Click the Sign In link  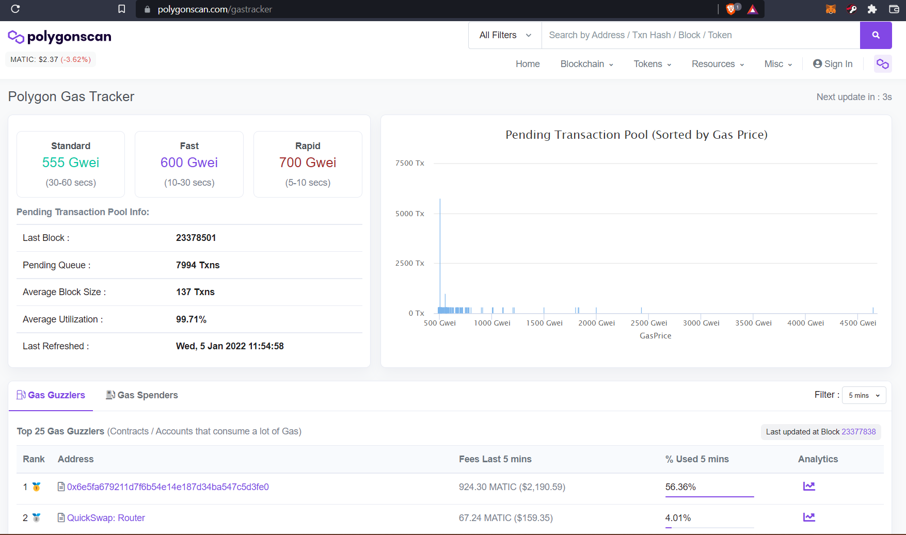(833, 64)
